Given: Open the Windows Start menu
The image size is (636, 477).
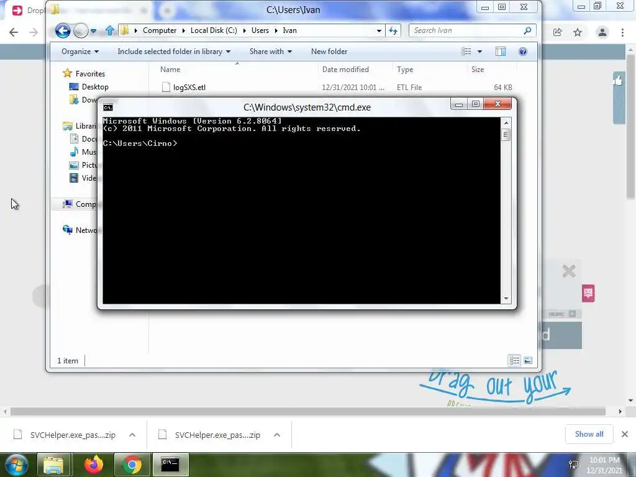Looking at the screenshot, I should pos(16,465).
